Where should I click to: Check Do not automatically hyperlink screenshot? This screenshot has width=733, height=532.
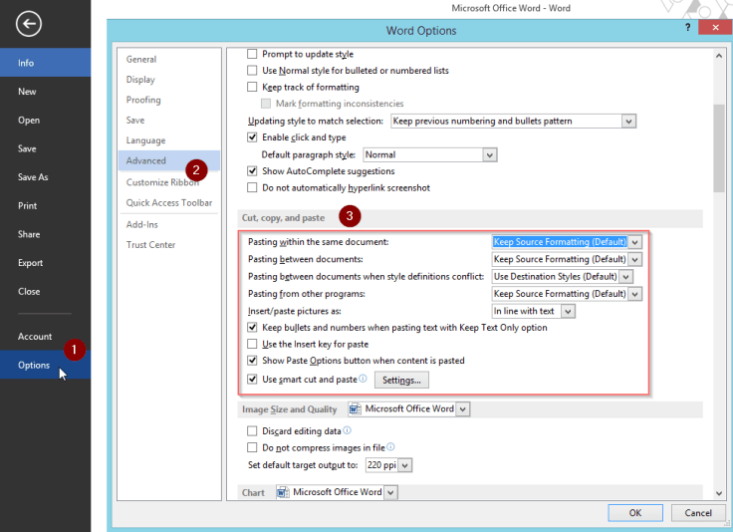click(252, 187)
